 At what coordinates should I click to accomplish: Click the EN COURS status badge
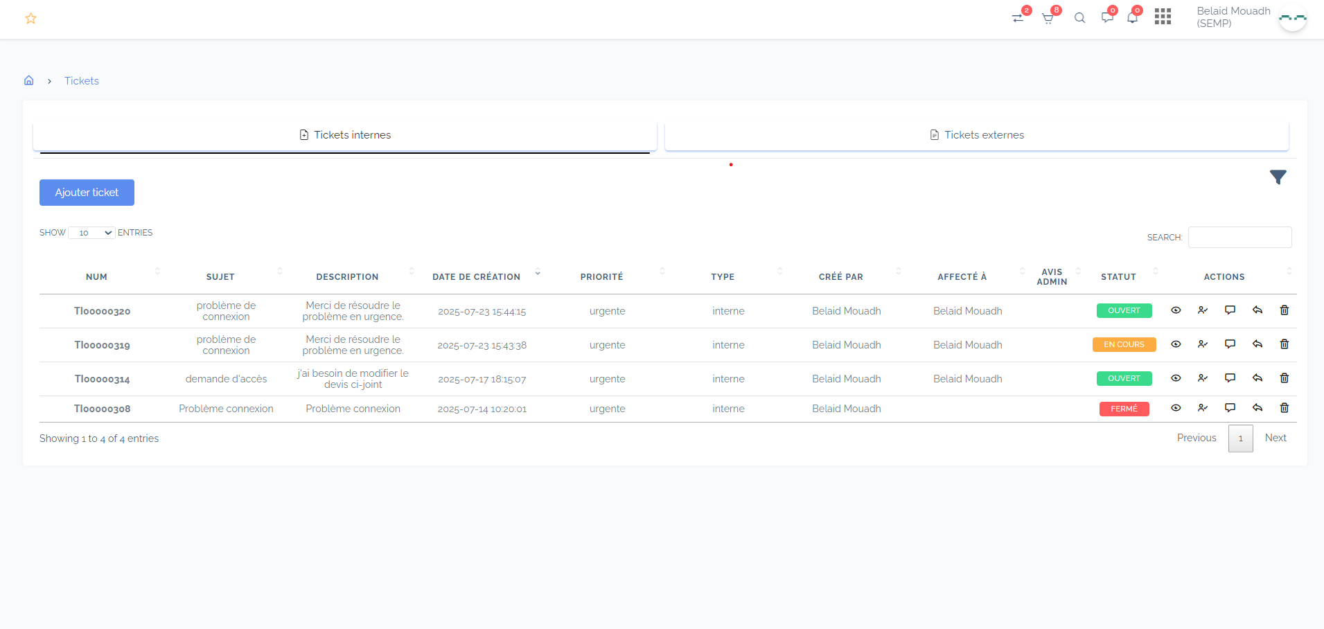1124,345
